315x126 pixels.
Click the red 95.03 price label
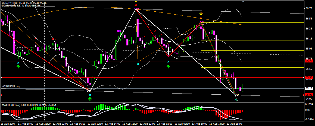coord(308,95)
